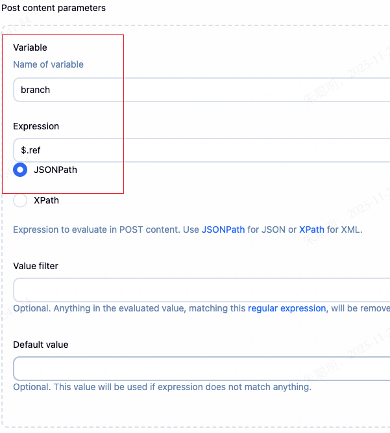390x433 pixels.
Task: Click the 'Variable' section label
Action: click(30, 47)
